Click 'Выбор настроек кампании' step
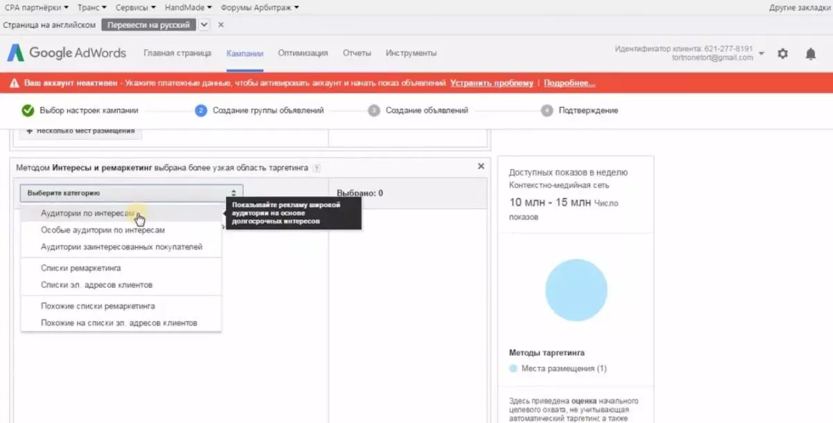This screenshot has height=423, width=833. coord(89,110)
